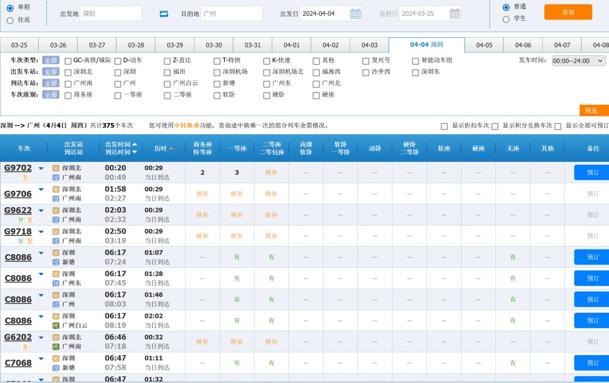Viewport: 609px width, 383px height.
Task: Click inside the 目的地 destination input field
Action: click(232, 13)
